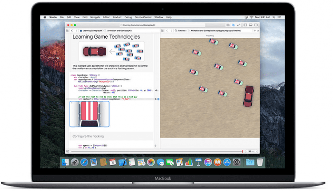Go forward in left editor history
The height and width of the screenshot is (191, 333).
[x=76, y=31]
